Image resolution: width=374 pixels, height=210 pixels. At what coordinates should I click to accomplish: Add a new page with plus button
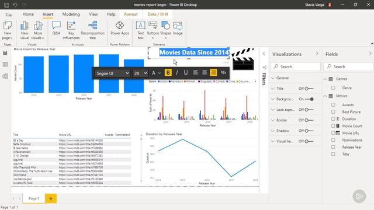pos(51,198)
